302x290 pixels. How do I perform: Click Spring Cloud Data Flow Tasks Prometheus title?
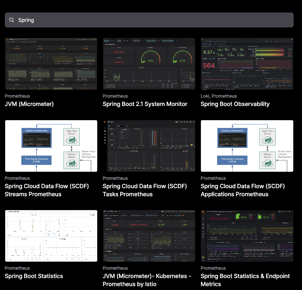tap(145, 190)
